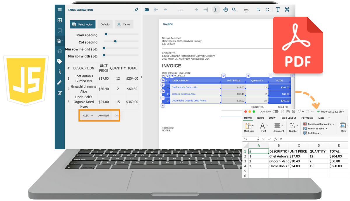Click the Download button
The image size is (350, 201).
coord(103,115)
